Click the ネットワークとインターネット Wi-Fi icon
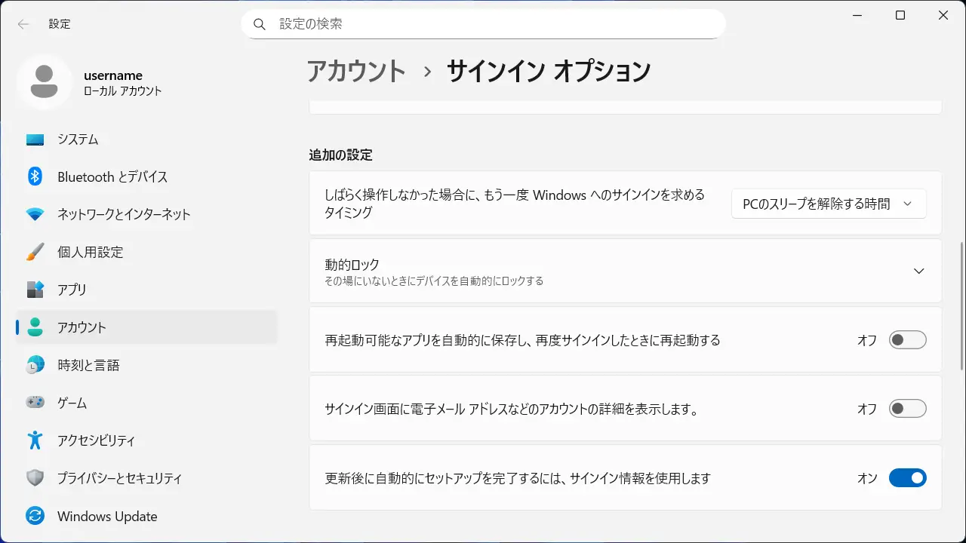Image resolution: width=966 pixels, height=543 pixels. [35, 214]
